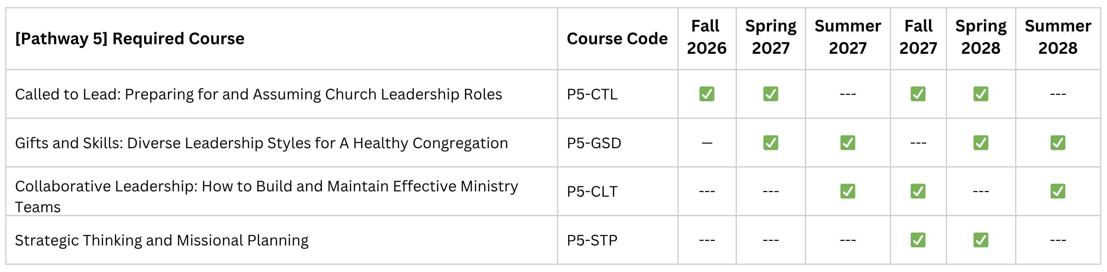Click the Called to Lead course title
This screenshot has height=272, width=1107.
coord(258,94)
